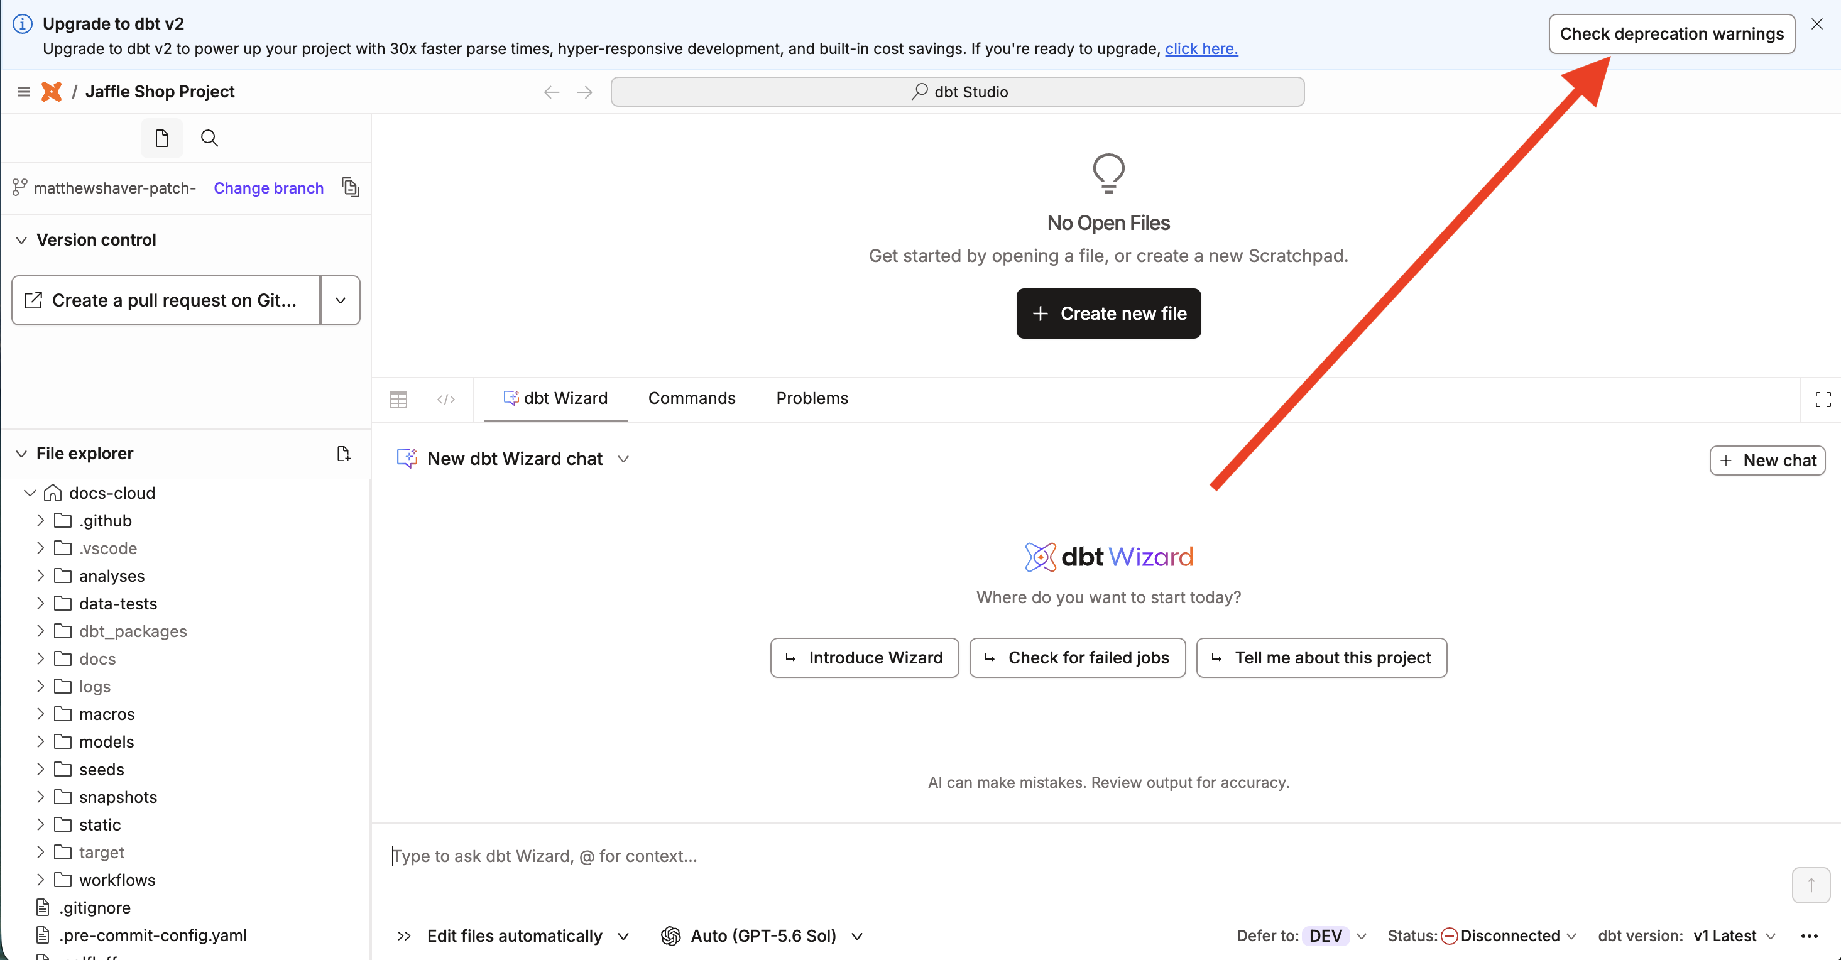Click Create a pull request on Git button
Image resolution: width=1841 pixels, height=960 pixels.
(166, 300)
